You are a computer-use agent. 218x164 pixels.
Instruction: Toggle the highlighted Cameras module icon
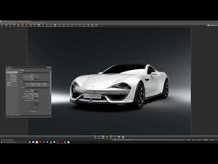[x=107, y=137]
